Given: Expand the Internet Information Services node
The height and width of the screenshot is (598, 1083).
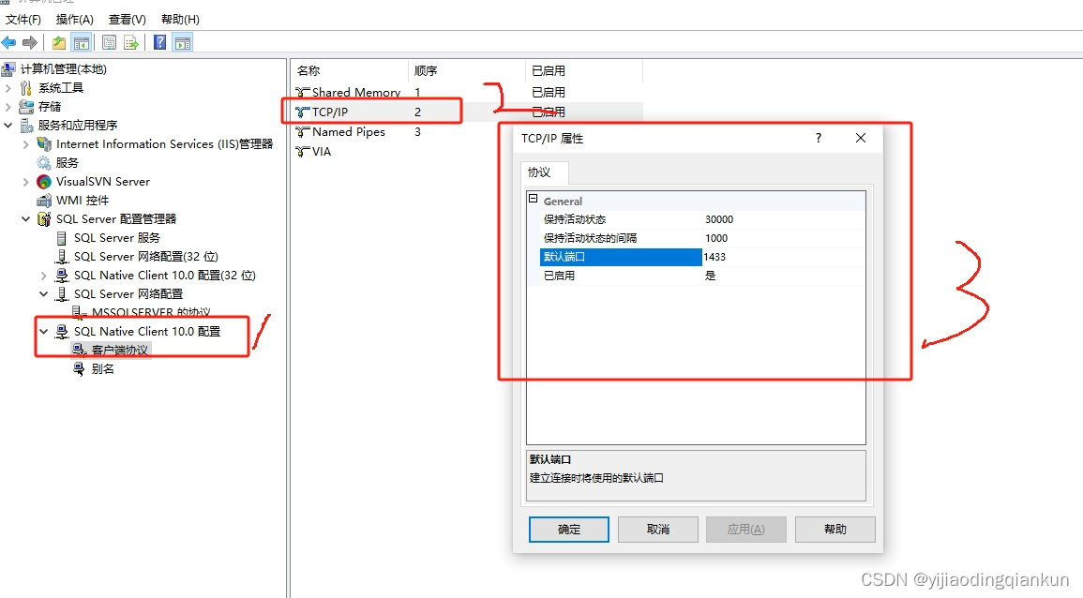Looking at the screenshot, I should tap(26, 143).
